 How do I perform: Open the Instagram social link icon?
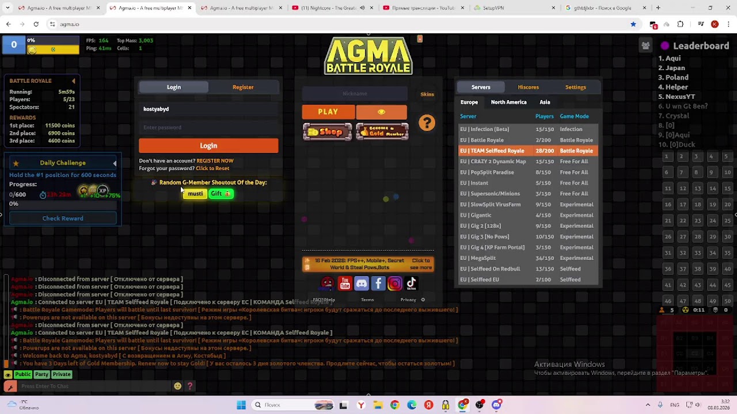(x=394, y=283)
